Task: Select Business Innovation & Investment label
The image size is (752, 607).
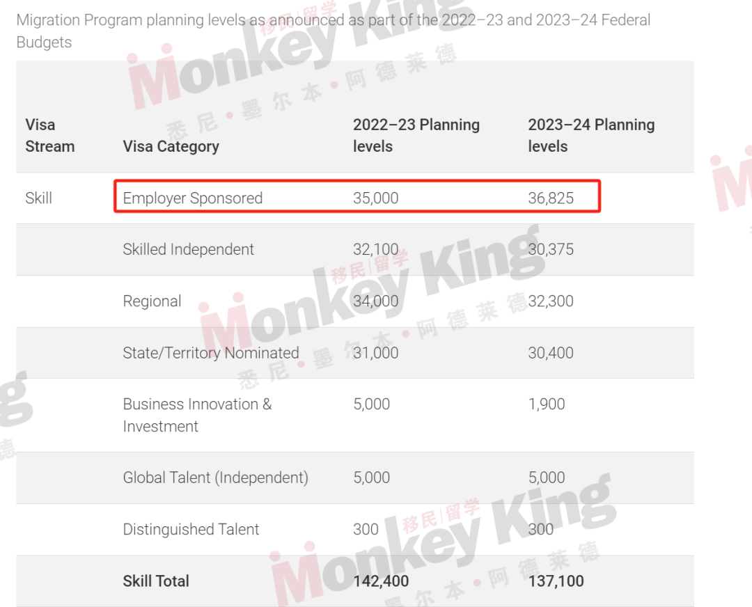Action: (x=197, y=415)
